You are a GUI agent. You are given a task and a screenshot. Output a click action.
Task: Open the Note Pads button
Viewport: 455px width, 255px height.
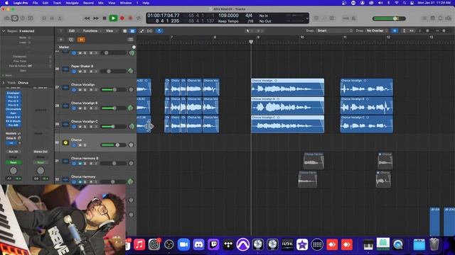(433, 18)
